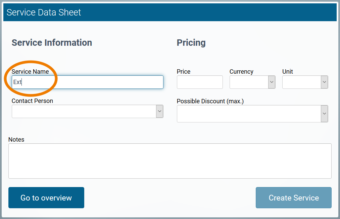Viewport: 340px width, 219px height.
Task: Click inside the Unit combo field
Action: pyautogui.click(x=301, y=82)
